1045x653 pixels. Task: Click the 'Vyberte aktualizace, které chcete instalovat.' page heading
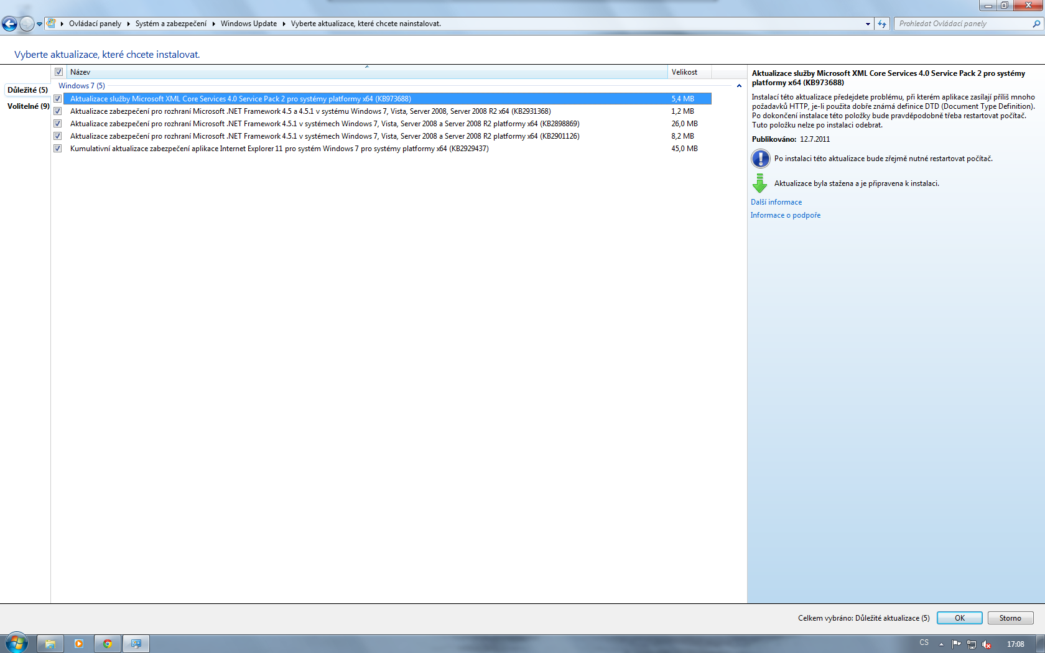107,55
